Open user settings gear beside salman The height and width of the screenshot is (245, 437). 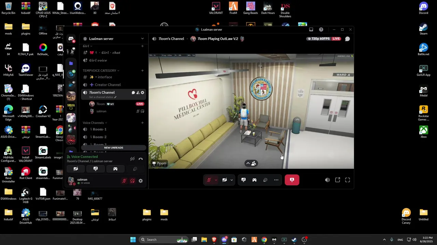141,181
